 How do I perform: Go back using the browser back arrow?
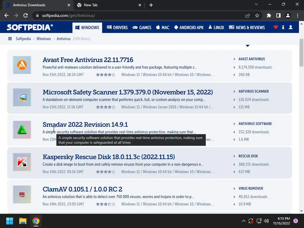pyautogui.click(x=7, y=15)
